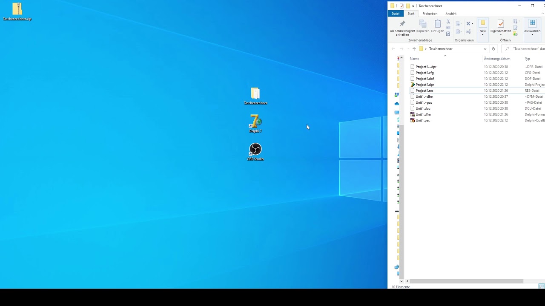This screenshot has height=306, width=545.
Task: Click the Up one level arrow
Action: (x=414, y=49)
